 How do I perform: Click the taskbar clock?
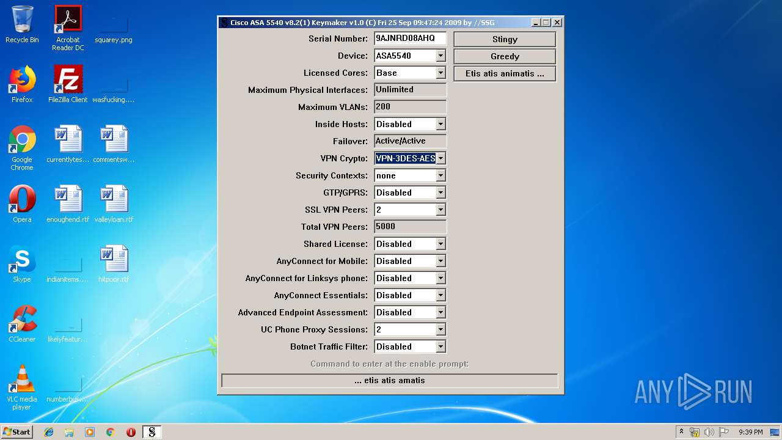tap(750, 432)
